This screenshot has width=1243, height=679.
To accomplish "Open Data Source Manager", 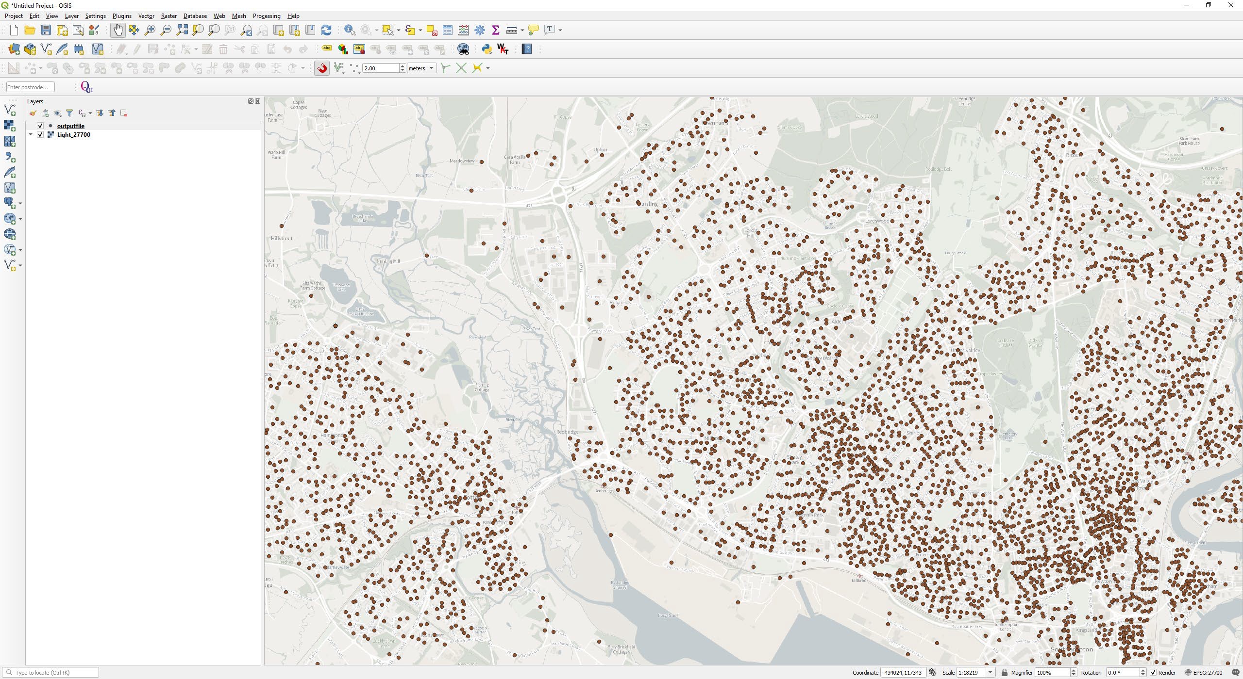I will click(14, 49).
